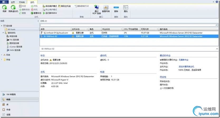Screen dimensions: 220x118
Task: Select the BJ-VMHost-02 host row
Action: 129,36
